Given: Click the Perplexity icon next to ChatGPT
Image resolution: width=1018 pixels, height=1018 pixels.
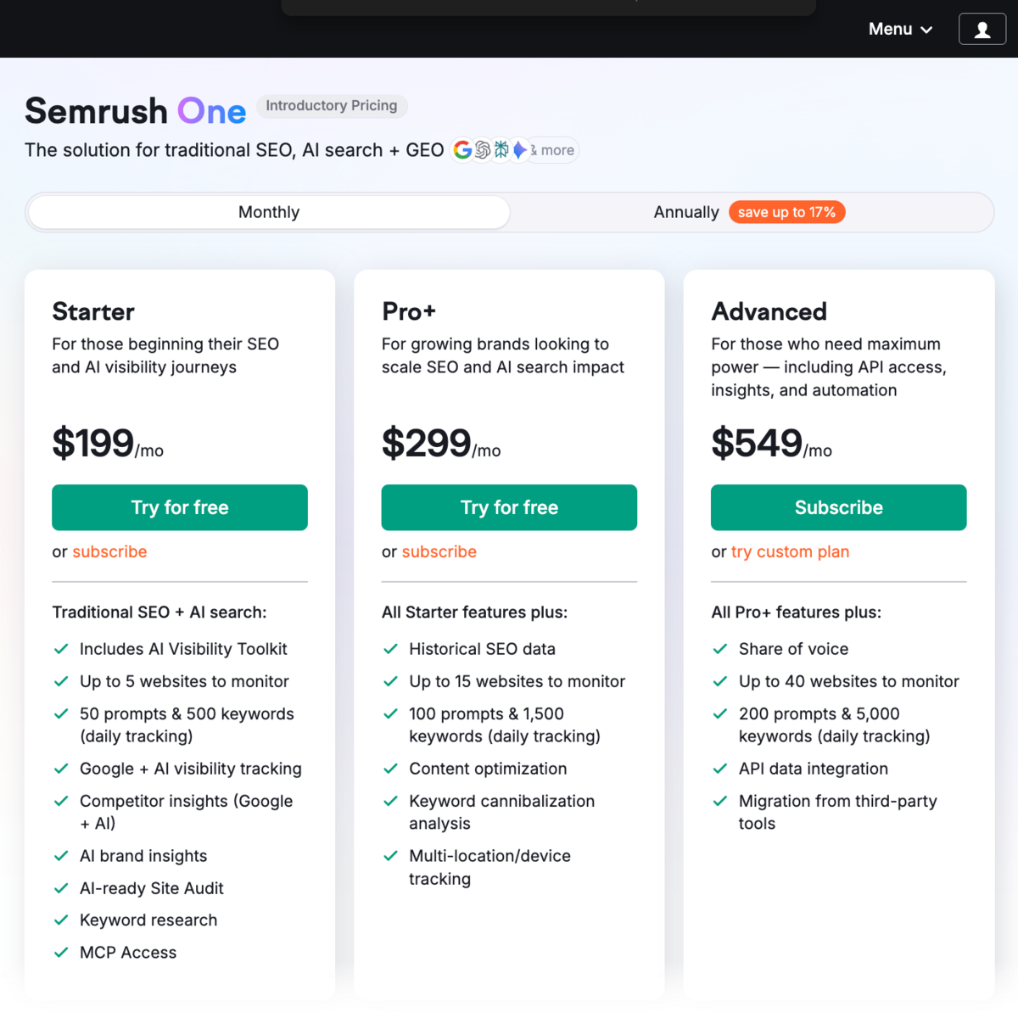Looking at the screenshot, I should pos(501,150).
